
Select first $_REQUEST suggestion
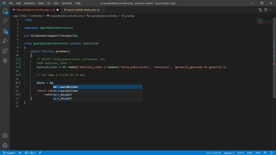pyautogui.click(x=97, y=95)
